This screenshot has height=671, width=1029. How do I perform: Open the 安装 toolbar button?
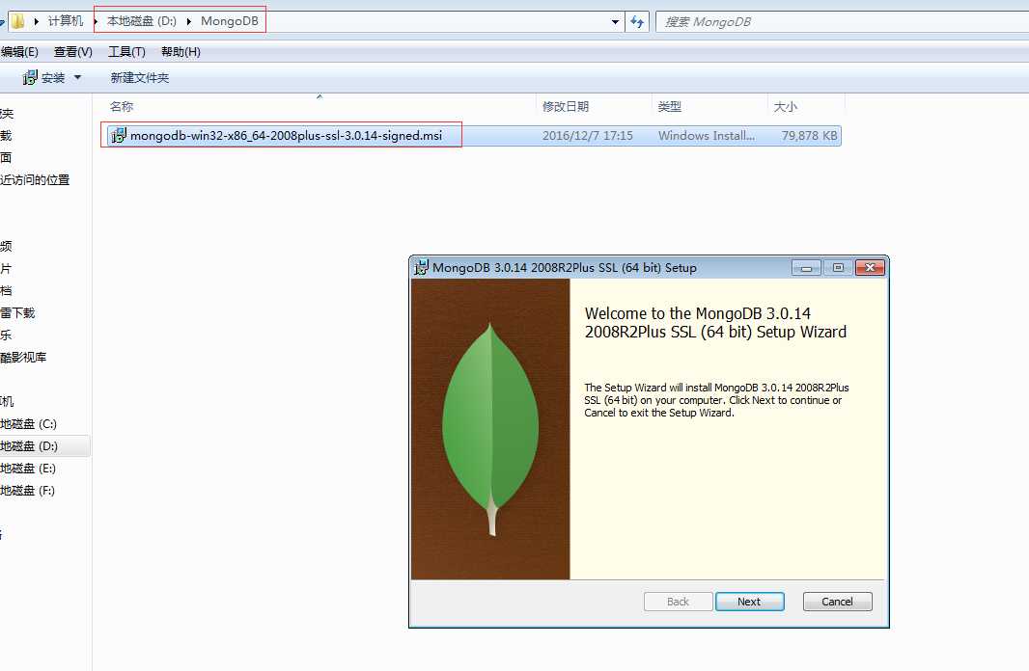(44, 78)
